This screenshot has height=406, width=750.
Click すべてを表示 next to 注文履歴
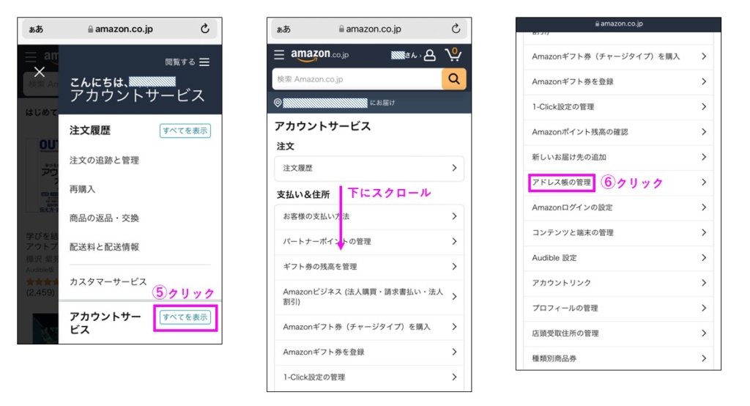point(185,130)
